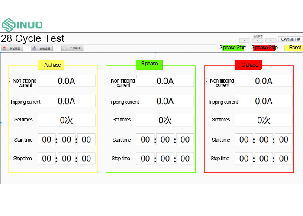Click the SINUO logo

pyautogui.click(x=22, y=24)
